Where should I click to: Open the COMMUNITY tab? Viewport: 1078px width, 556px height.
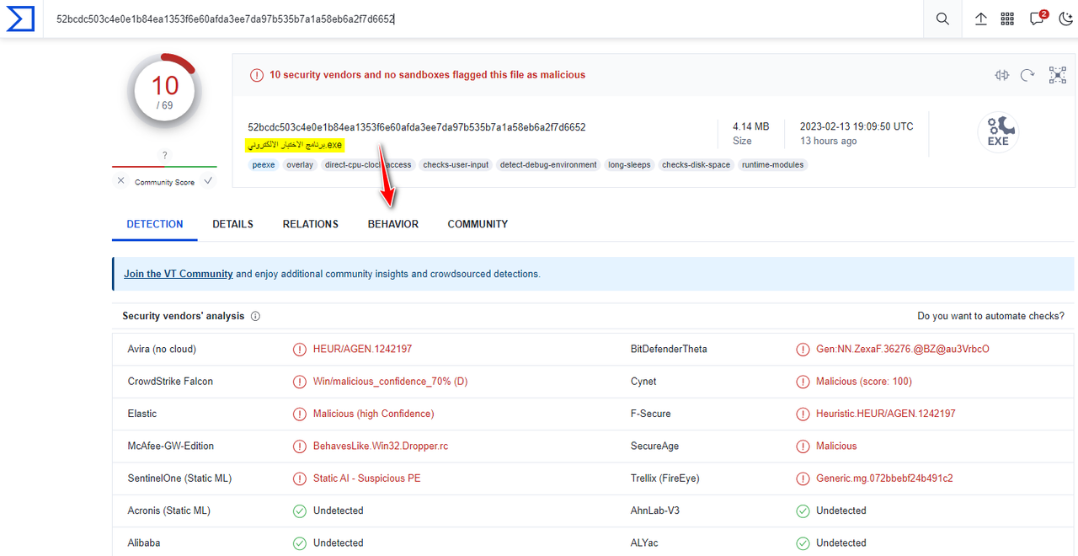[x=478, y=224]
